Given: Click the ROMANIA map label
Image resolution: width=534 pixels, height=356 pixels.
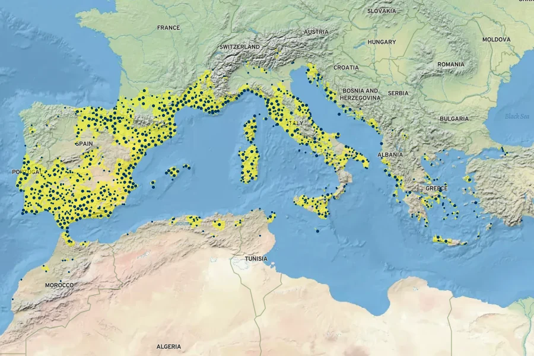Looking at the screenshot, I should (451, 64).
